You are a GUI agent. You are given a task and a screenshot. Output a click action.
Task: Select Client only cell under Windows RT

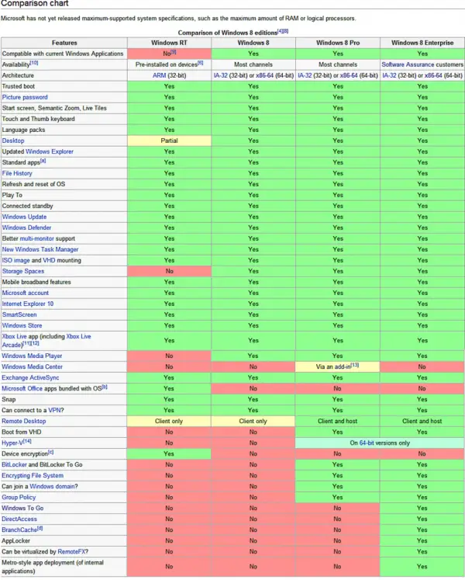(x=169, y=422)
